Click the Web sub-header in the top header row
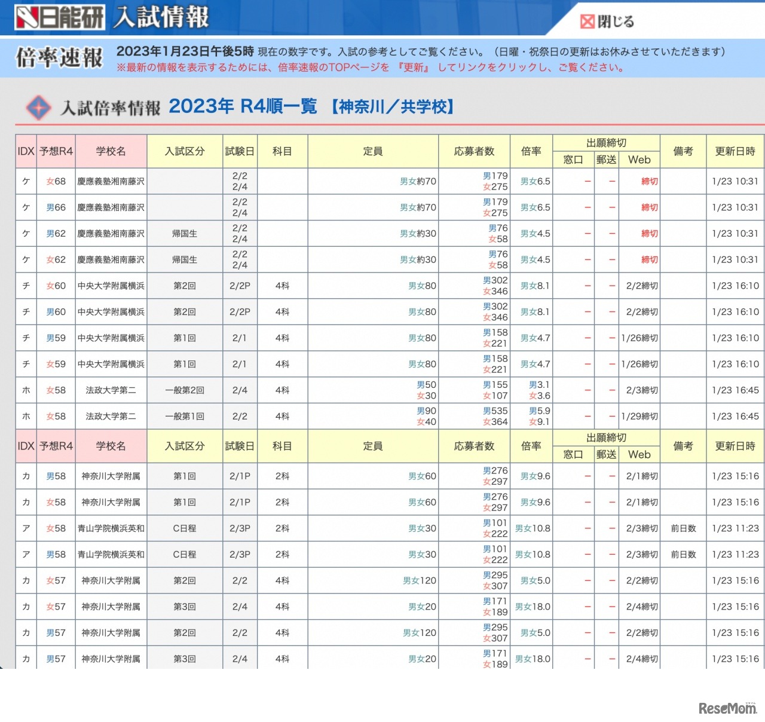Viewport: 765px width, 722px height. (639, 160)
